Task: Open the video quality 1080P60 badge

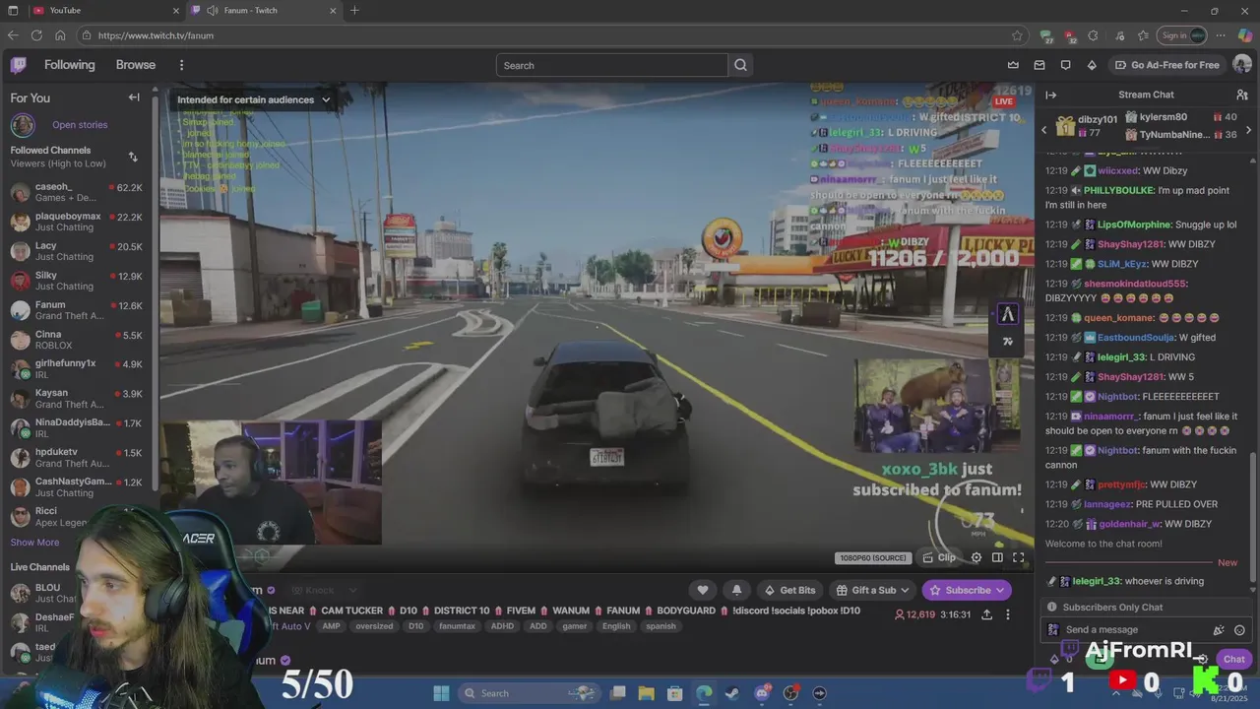Action: 872,558
